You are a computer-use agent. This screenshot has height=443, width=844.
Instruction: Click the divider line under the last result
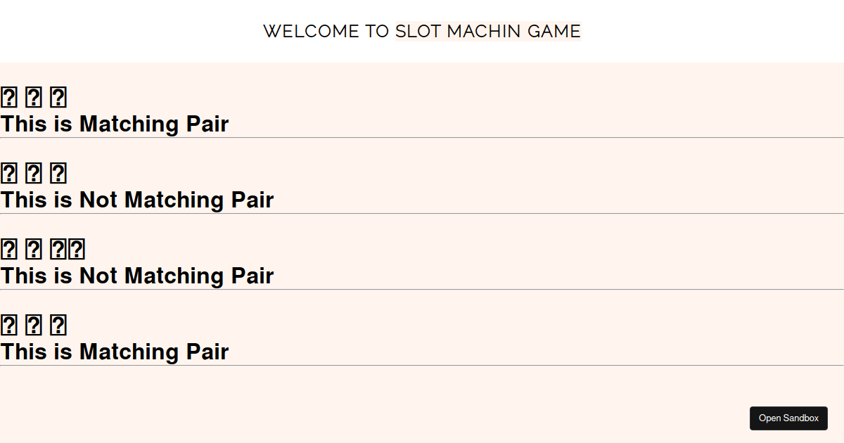[422, 366]
